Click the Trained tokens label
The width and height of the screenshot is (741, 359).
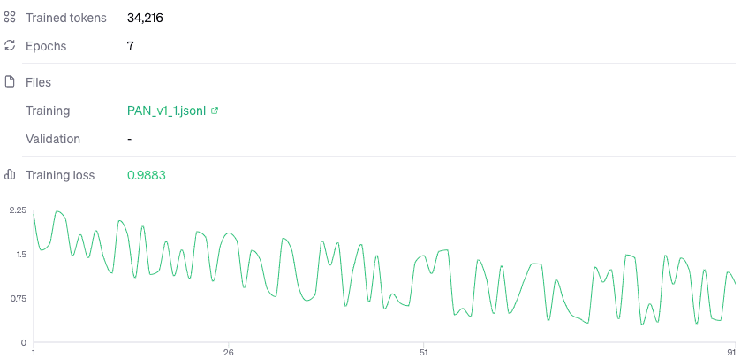[66, 18]
